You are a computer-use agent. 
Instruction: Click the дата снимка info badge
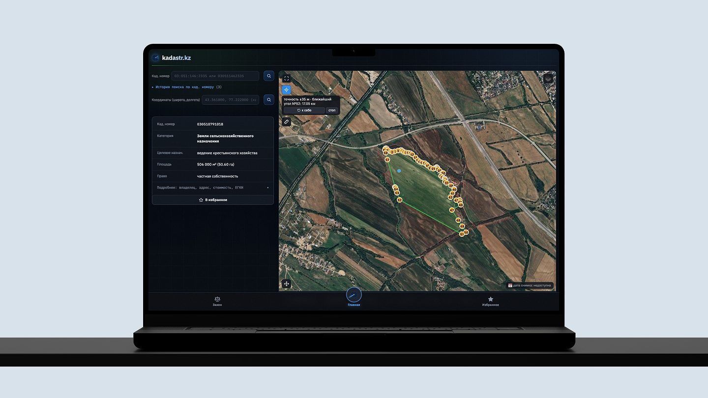pos(530,285)
